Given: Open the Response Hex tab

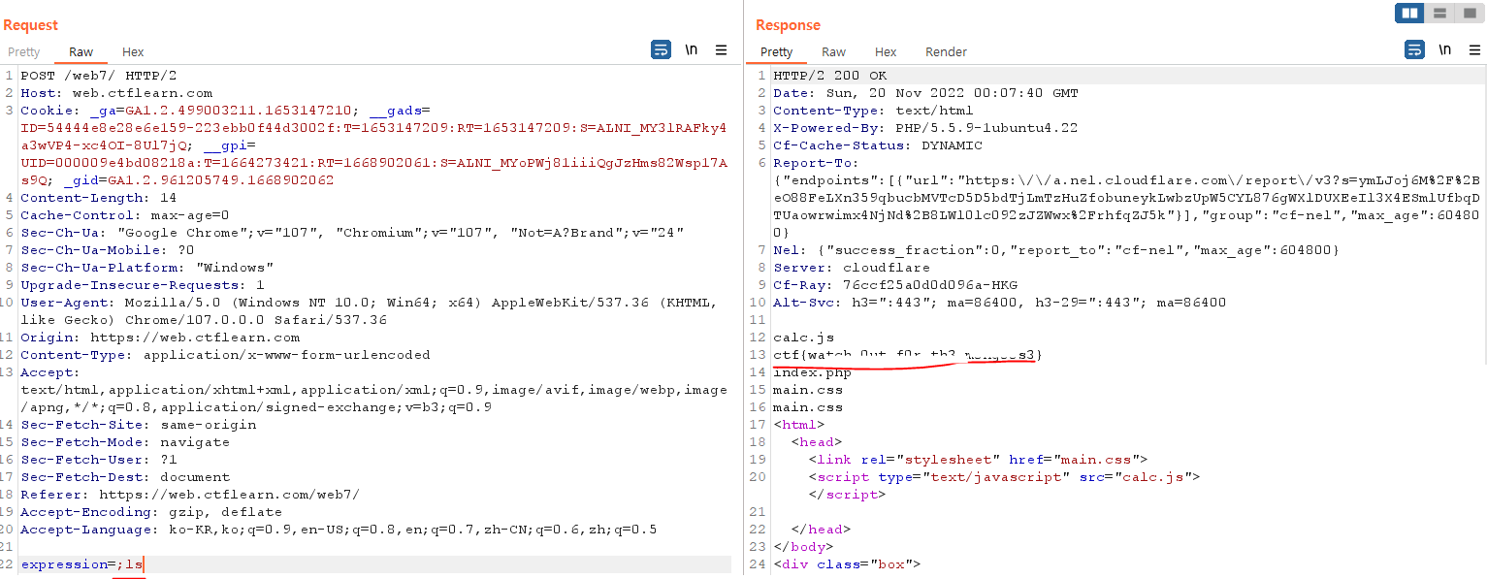Looking at the screenshot, I should (886, 51).
